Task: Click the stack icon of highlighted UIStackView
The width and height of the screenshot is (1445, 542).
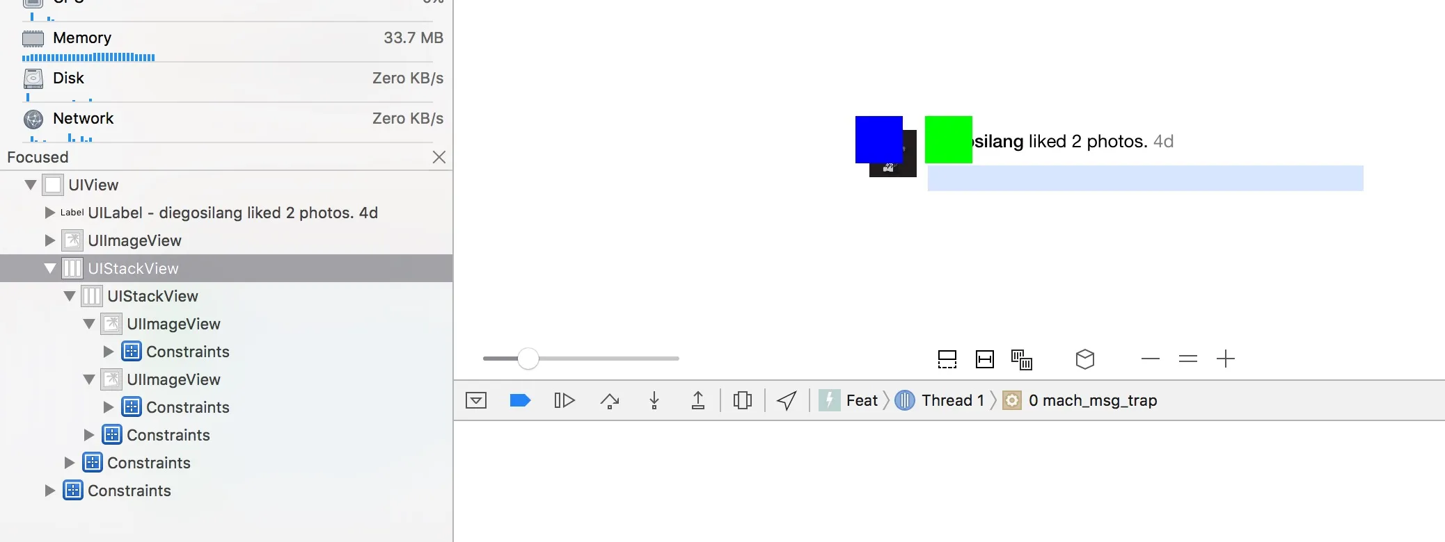Action: point(72,268)
